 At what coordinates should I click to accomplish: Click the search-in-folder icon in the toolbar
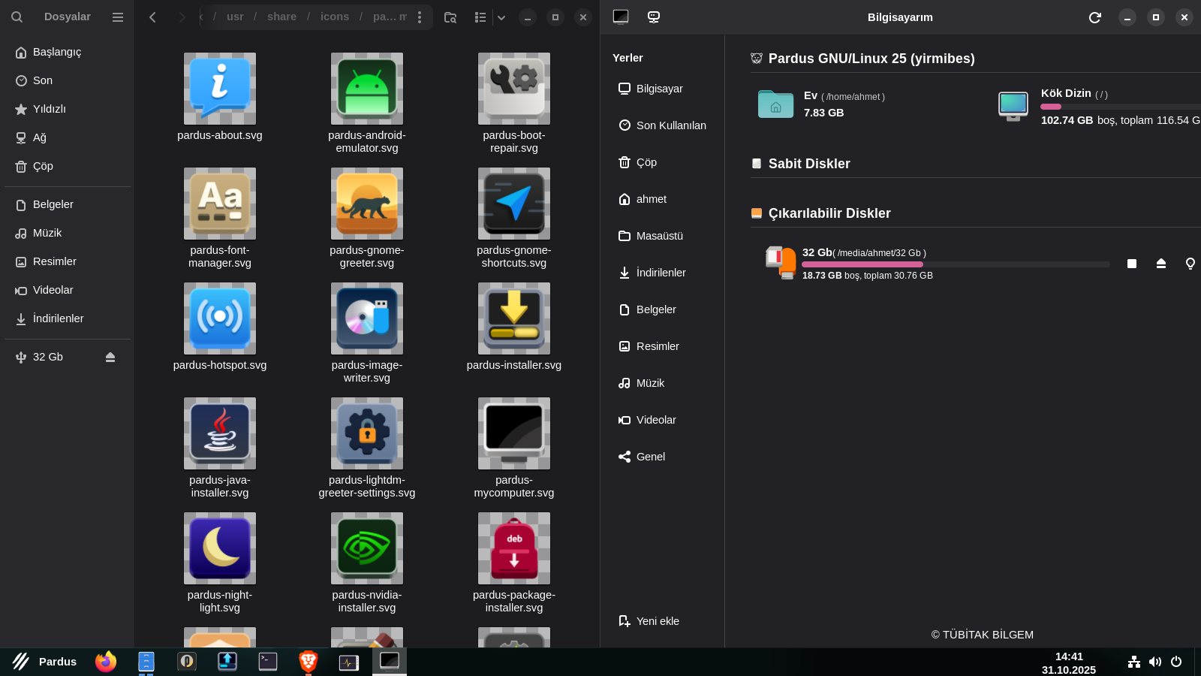[450, 17]
